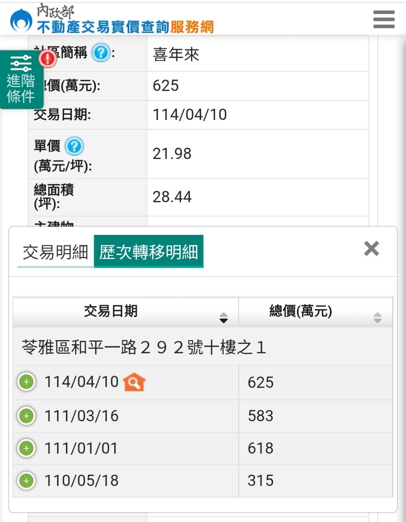Click the site title 不動產交易實價查詢服務網
This screenshot has height=522, width=406.
point(125,27)
